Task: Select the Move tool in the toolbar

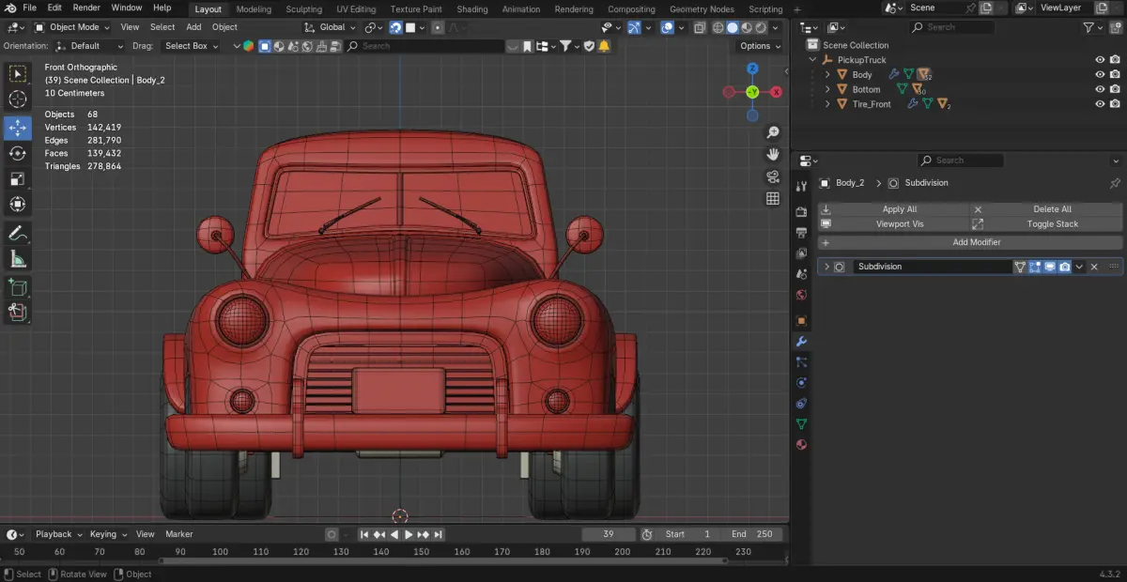Action: (18, 128)
